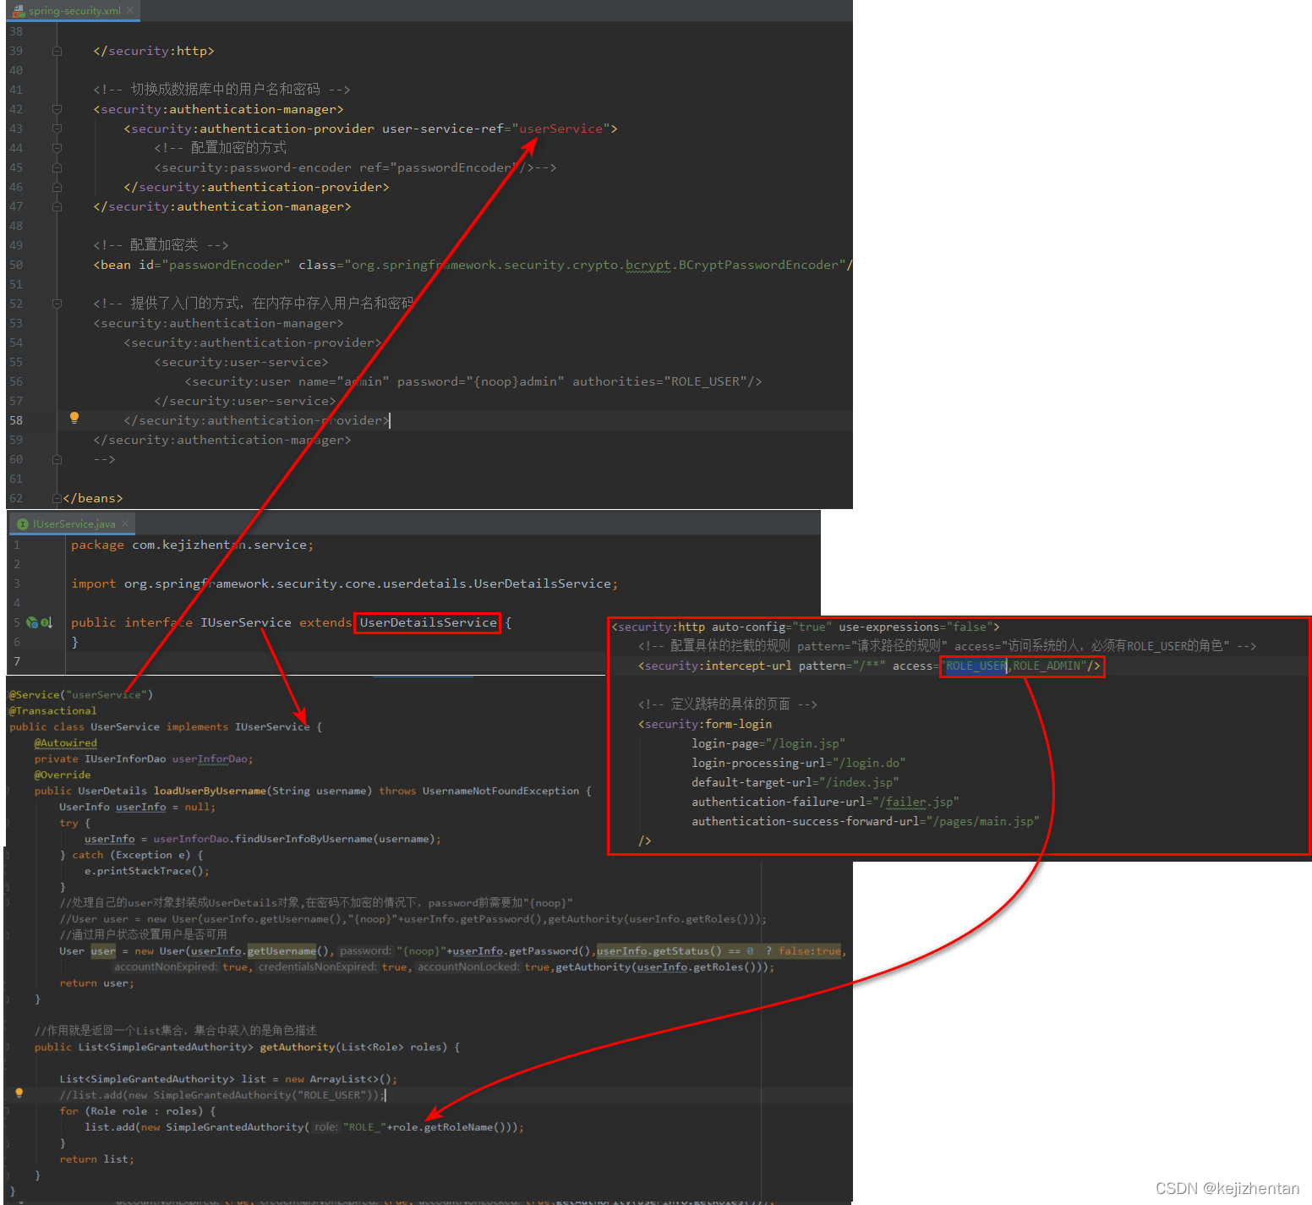This screenshot has width=1312, height=1205.
Task: Click the login-page="/login.jsp" attribute
Action: point(768,743)
